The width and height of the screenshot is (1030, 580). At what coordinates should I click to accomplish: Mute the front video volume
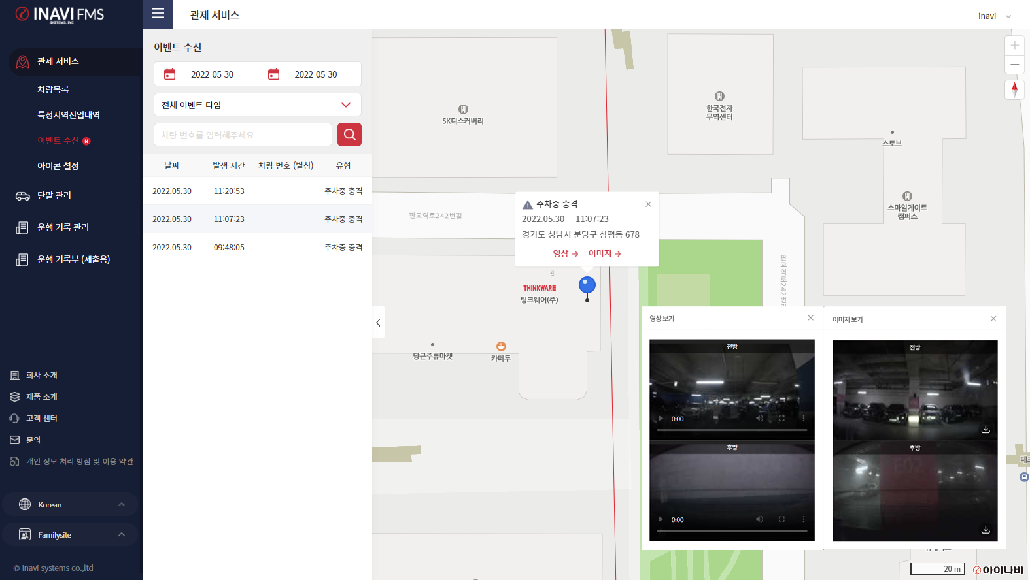(759, 419)
